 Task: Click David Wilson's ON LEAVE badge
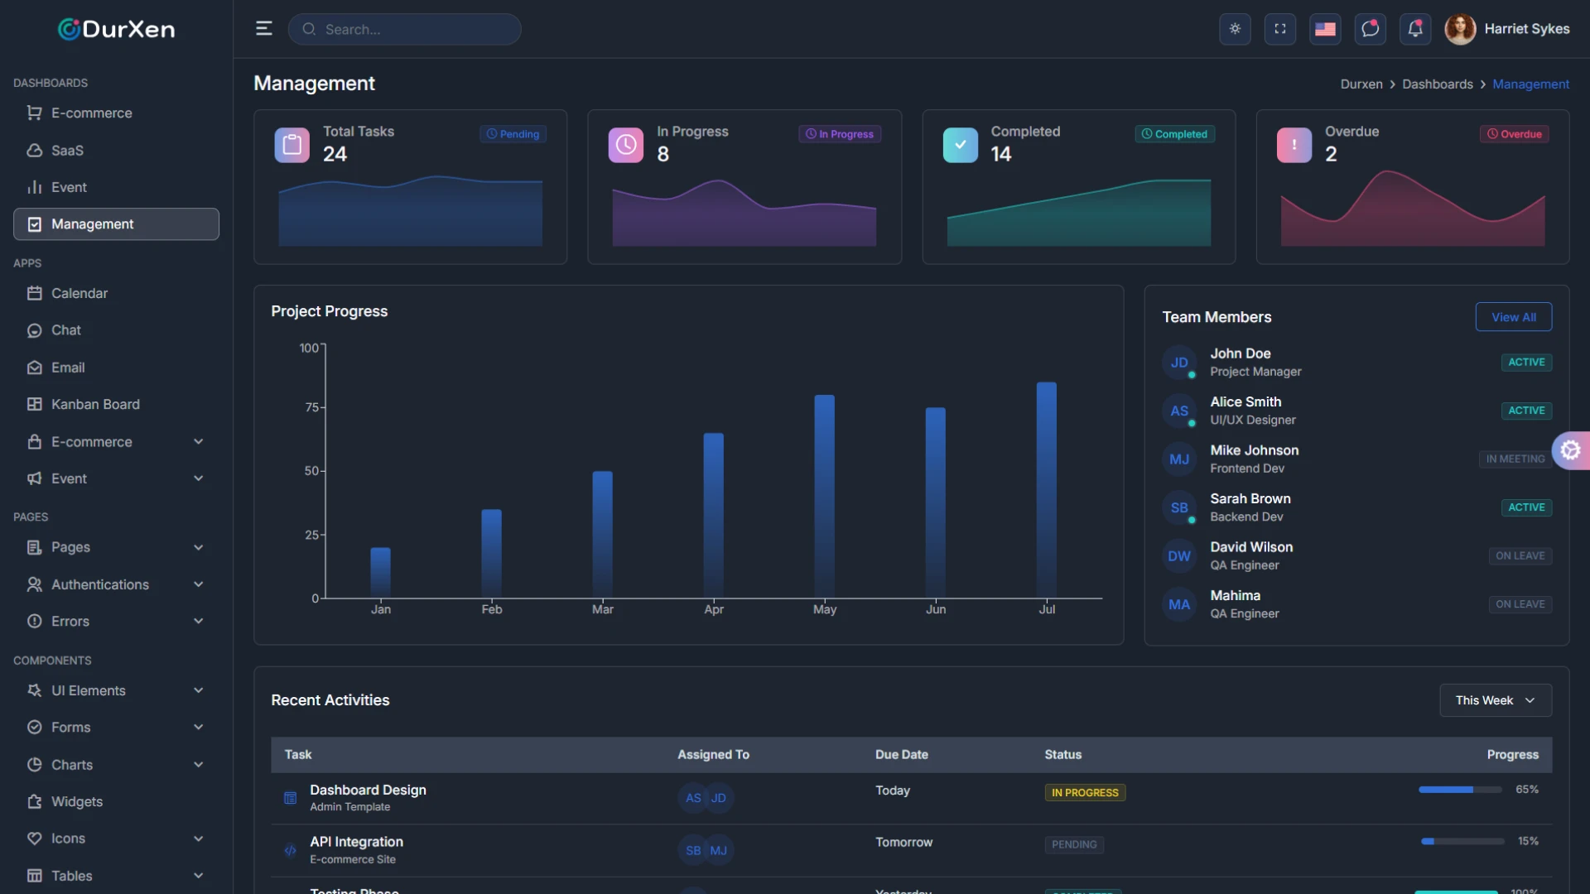tap(1520, 555)
